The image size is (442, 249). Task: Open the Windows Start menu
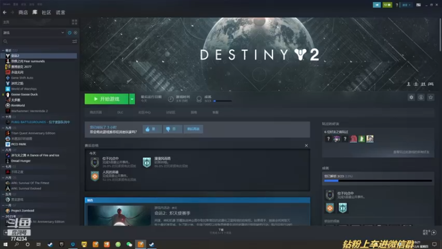[x=5, y=244]
